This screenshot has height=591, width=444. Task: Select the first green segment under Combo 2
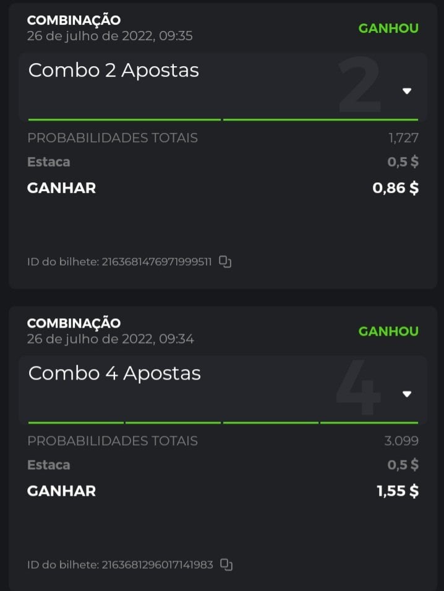124,119
